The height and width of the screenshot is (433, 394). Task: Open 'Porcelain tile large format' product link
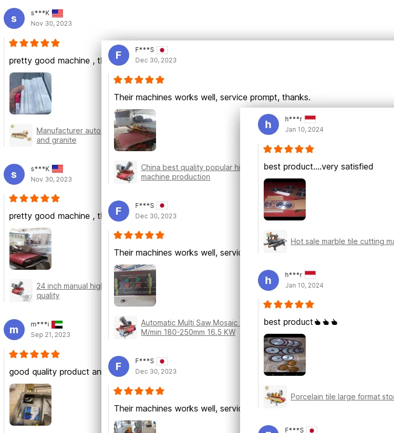[x=342, y=397]
